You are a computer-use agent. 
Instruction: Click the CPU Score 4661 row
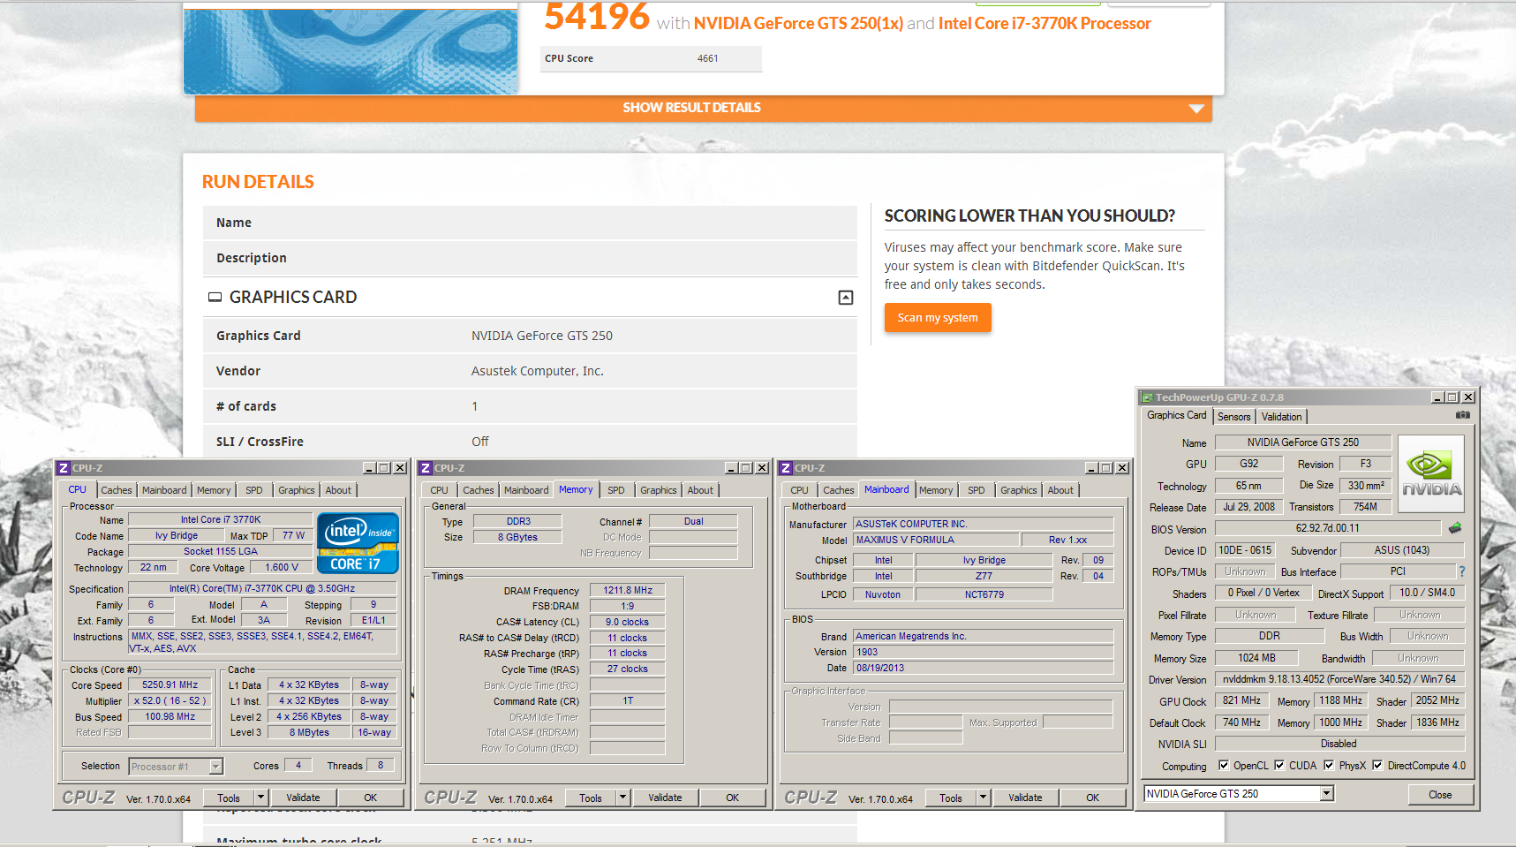pos(652,58)
